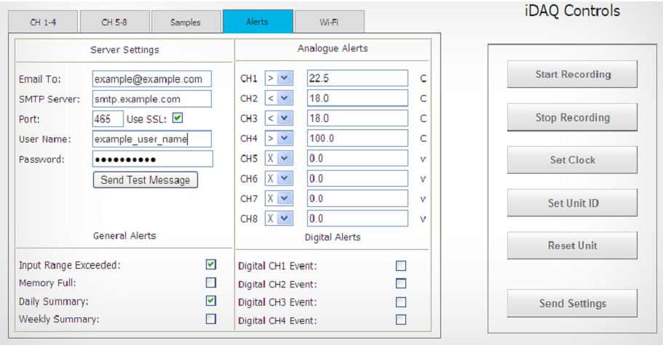The image size is (663, 345).
Task: Click the Email To input field
Action: pos(152,79)
